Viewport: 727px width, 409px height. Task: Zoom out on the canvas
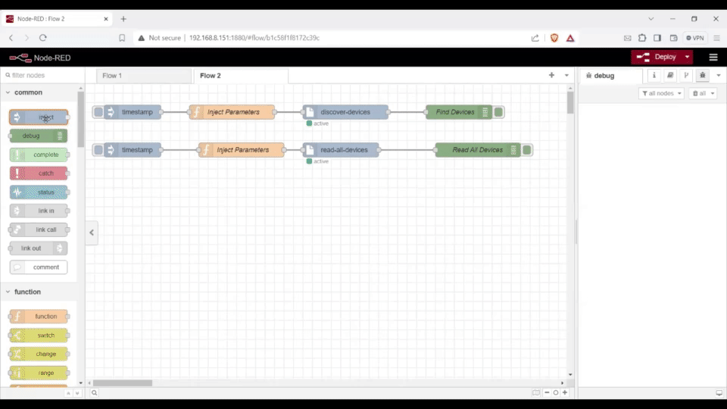click(x=547, y=392)
